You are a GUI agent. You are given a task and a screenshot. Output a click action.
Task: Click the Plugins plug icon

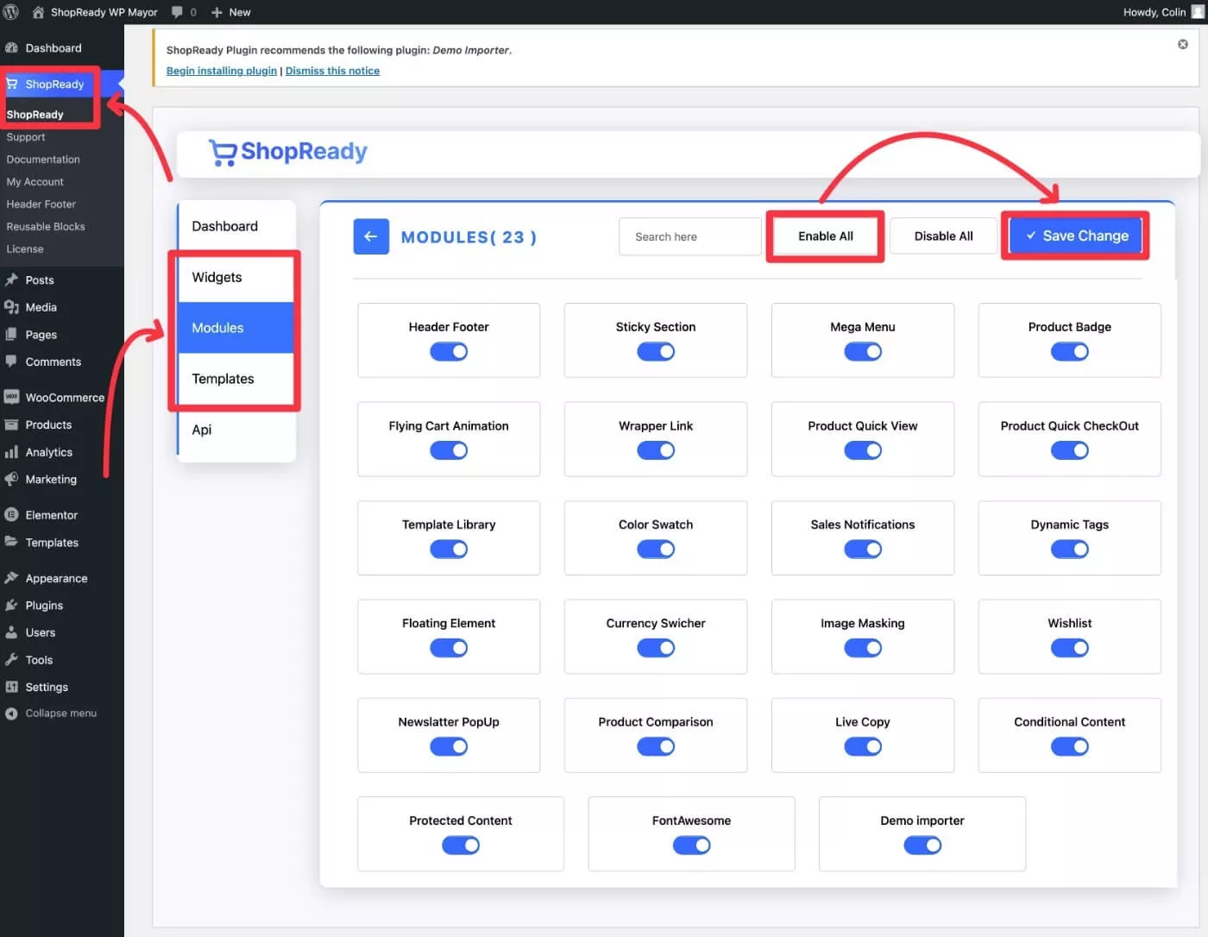(x=11, y=605)
